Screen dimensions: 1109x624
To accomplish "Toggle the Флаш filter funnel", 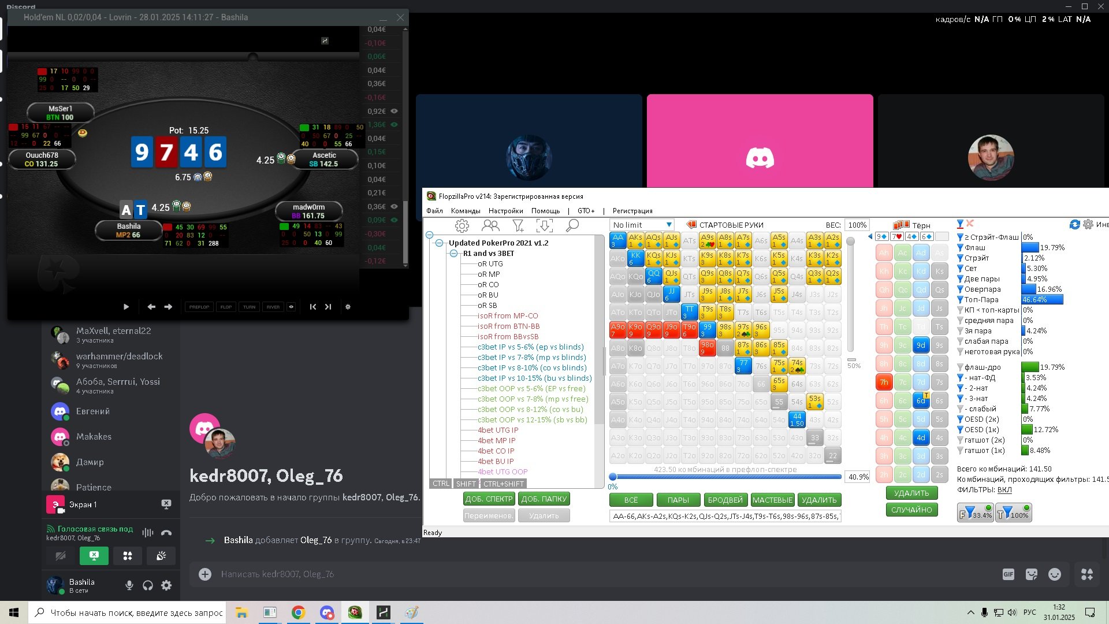I will pyautogui.click(x=960, y=247).
